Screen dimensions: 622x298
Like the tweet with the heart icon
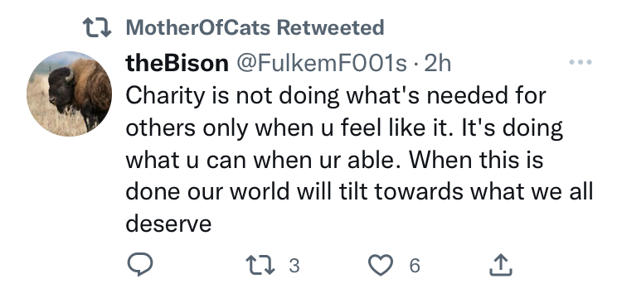pyautogui.click(x=381, y=265)
